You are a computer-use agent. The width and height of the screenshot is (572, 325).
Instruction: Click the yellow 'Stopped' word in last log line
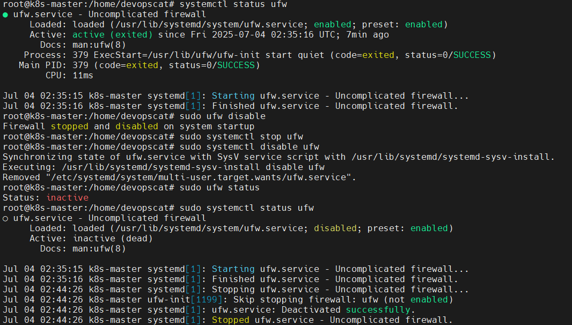231,320
